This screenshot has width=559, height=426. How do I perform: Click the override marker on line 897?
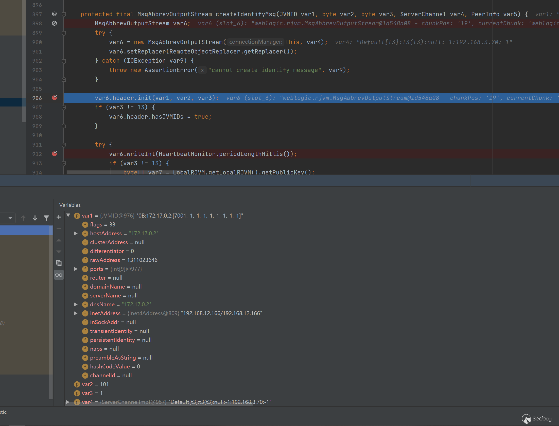(x=54, y=14)
